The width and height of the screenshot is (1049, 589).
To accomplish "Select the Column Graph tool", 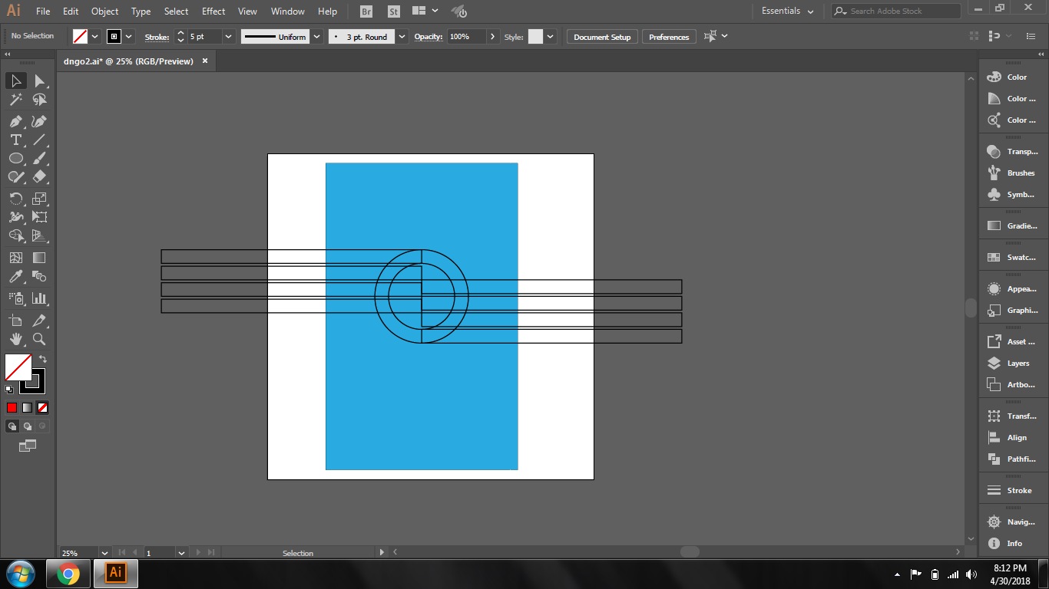I will (x=39, y=298).
